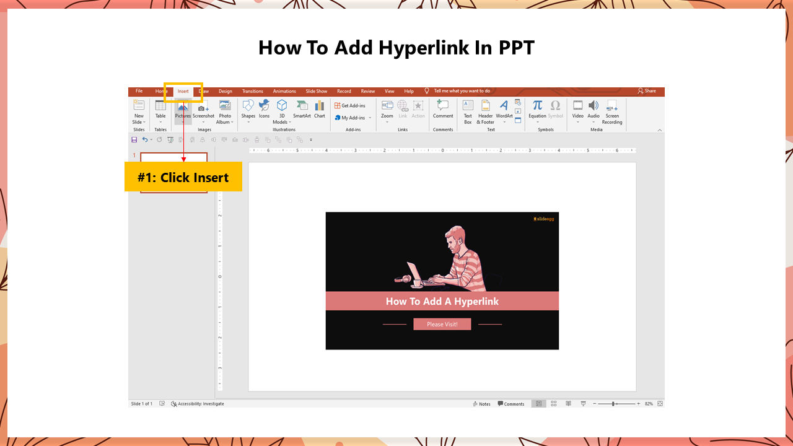Switch to Normal view in status bar

pyautogui.click(x=539, y=404)
